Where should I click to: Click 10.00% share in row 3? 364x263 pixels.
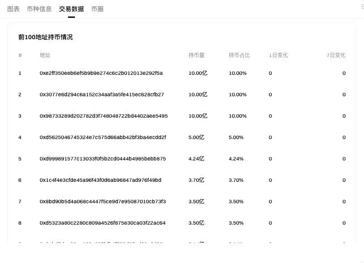point(238,116)
